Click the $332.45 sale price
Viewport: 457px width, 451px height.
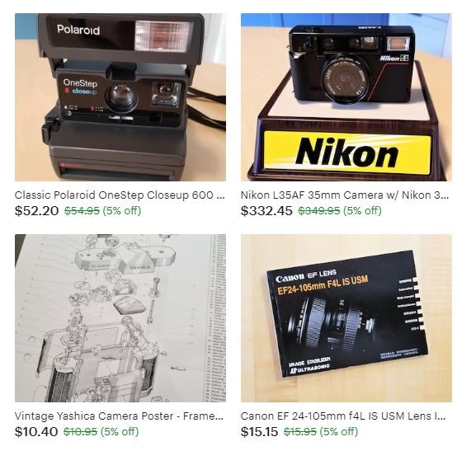click(x=266, y=210)
